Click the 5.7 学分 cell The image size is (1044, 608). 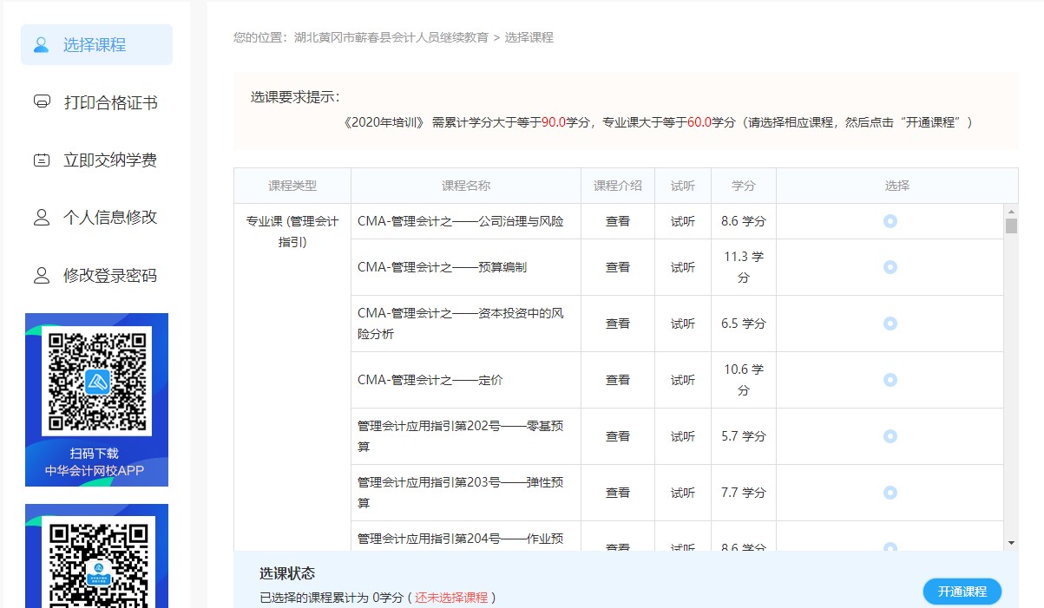point(744,436)
